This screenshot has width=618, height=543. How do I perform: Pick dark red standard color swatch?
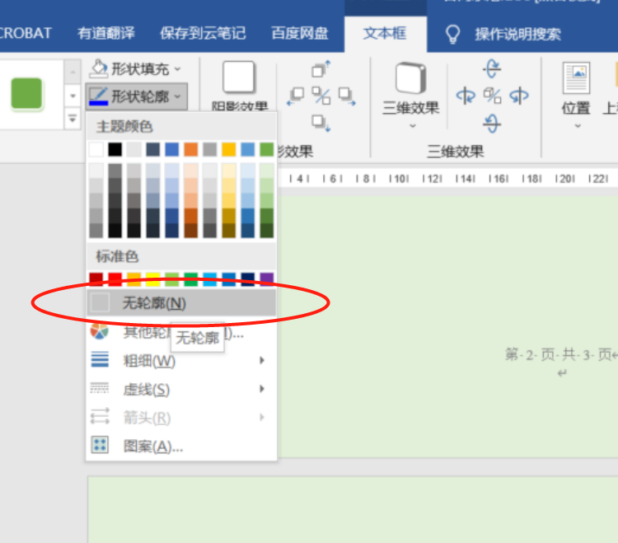coord(96,279)
